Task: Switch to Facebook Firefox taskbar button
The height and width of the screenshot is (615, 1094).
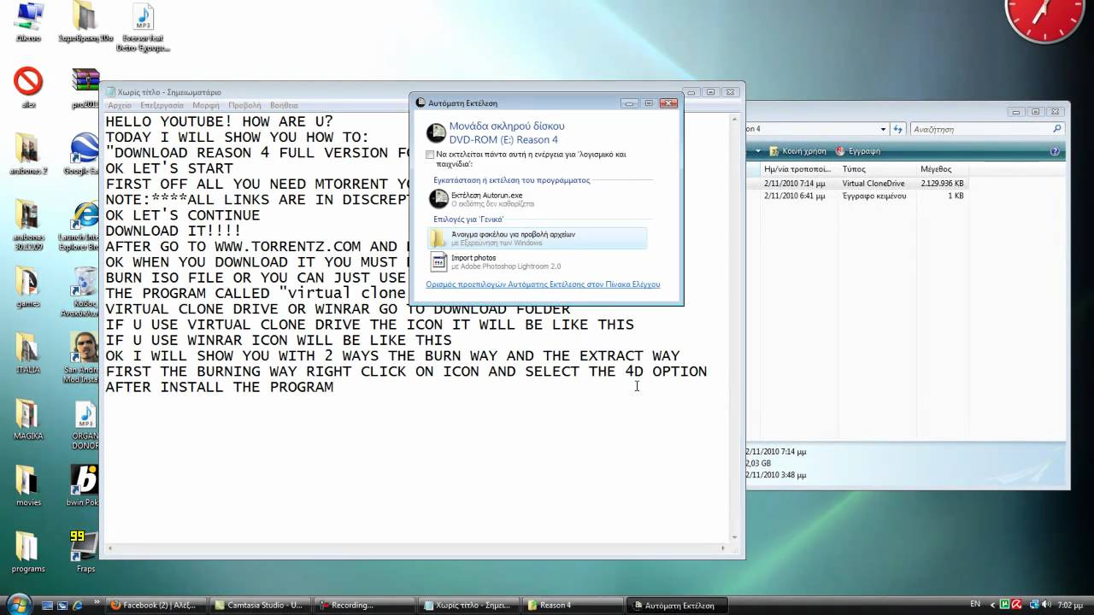Action: (156, 605)
